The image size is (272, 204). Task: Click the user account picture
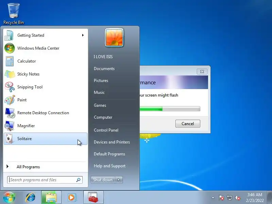[114, 37]
